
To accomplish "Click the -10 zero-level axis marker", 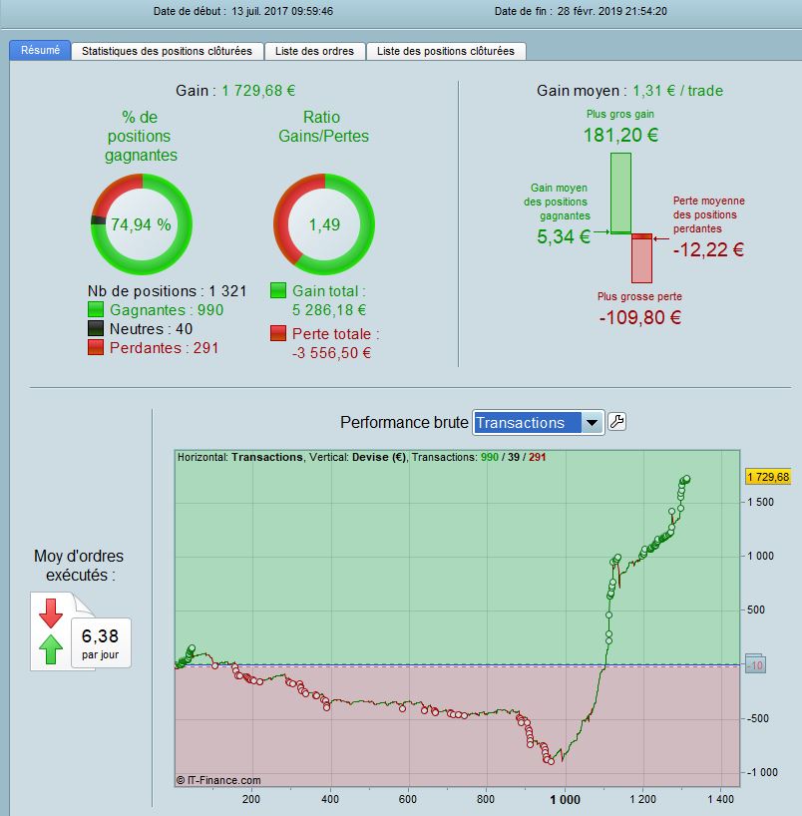I will [x=755, y=664].
